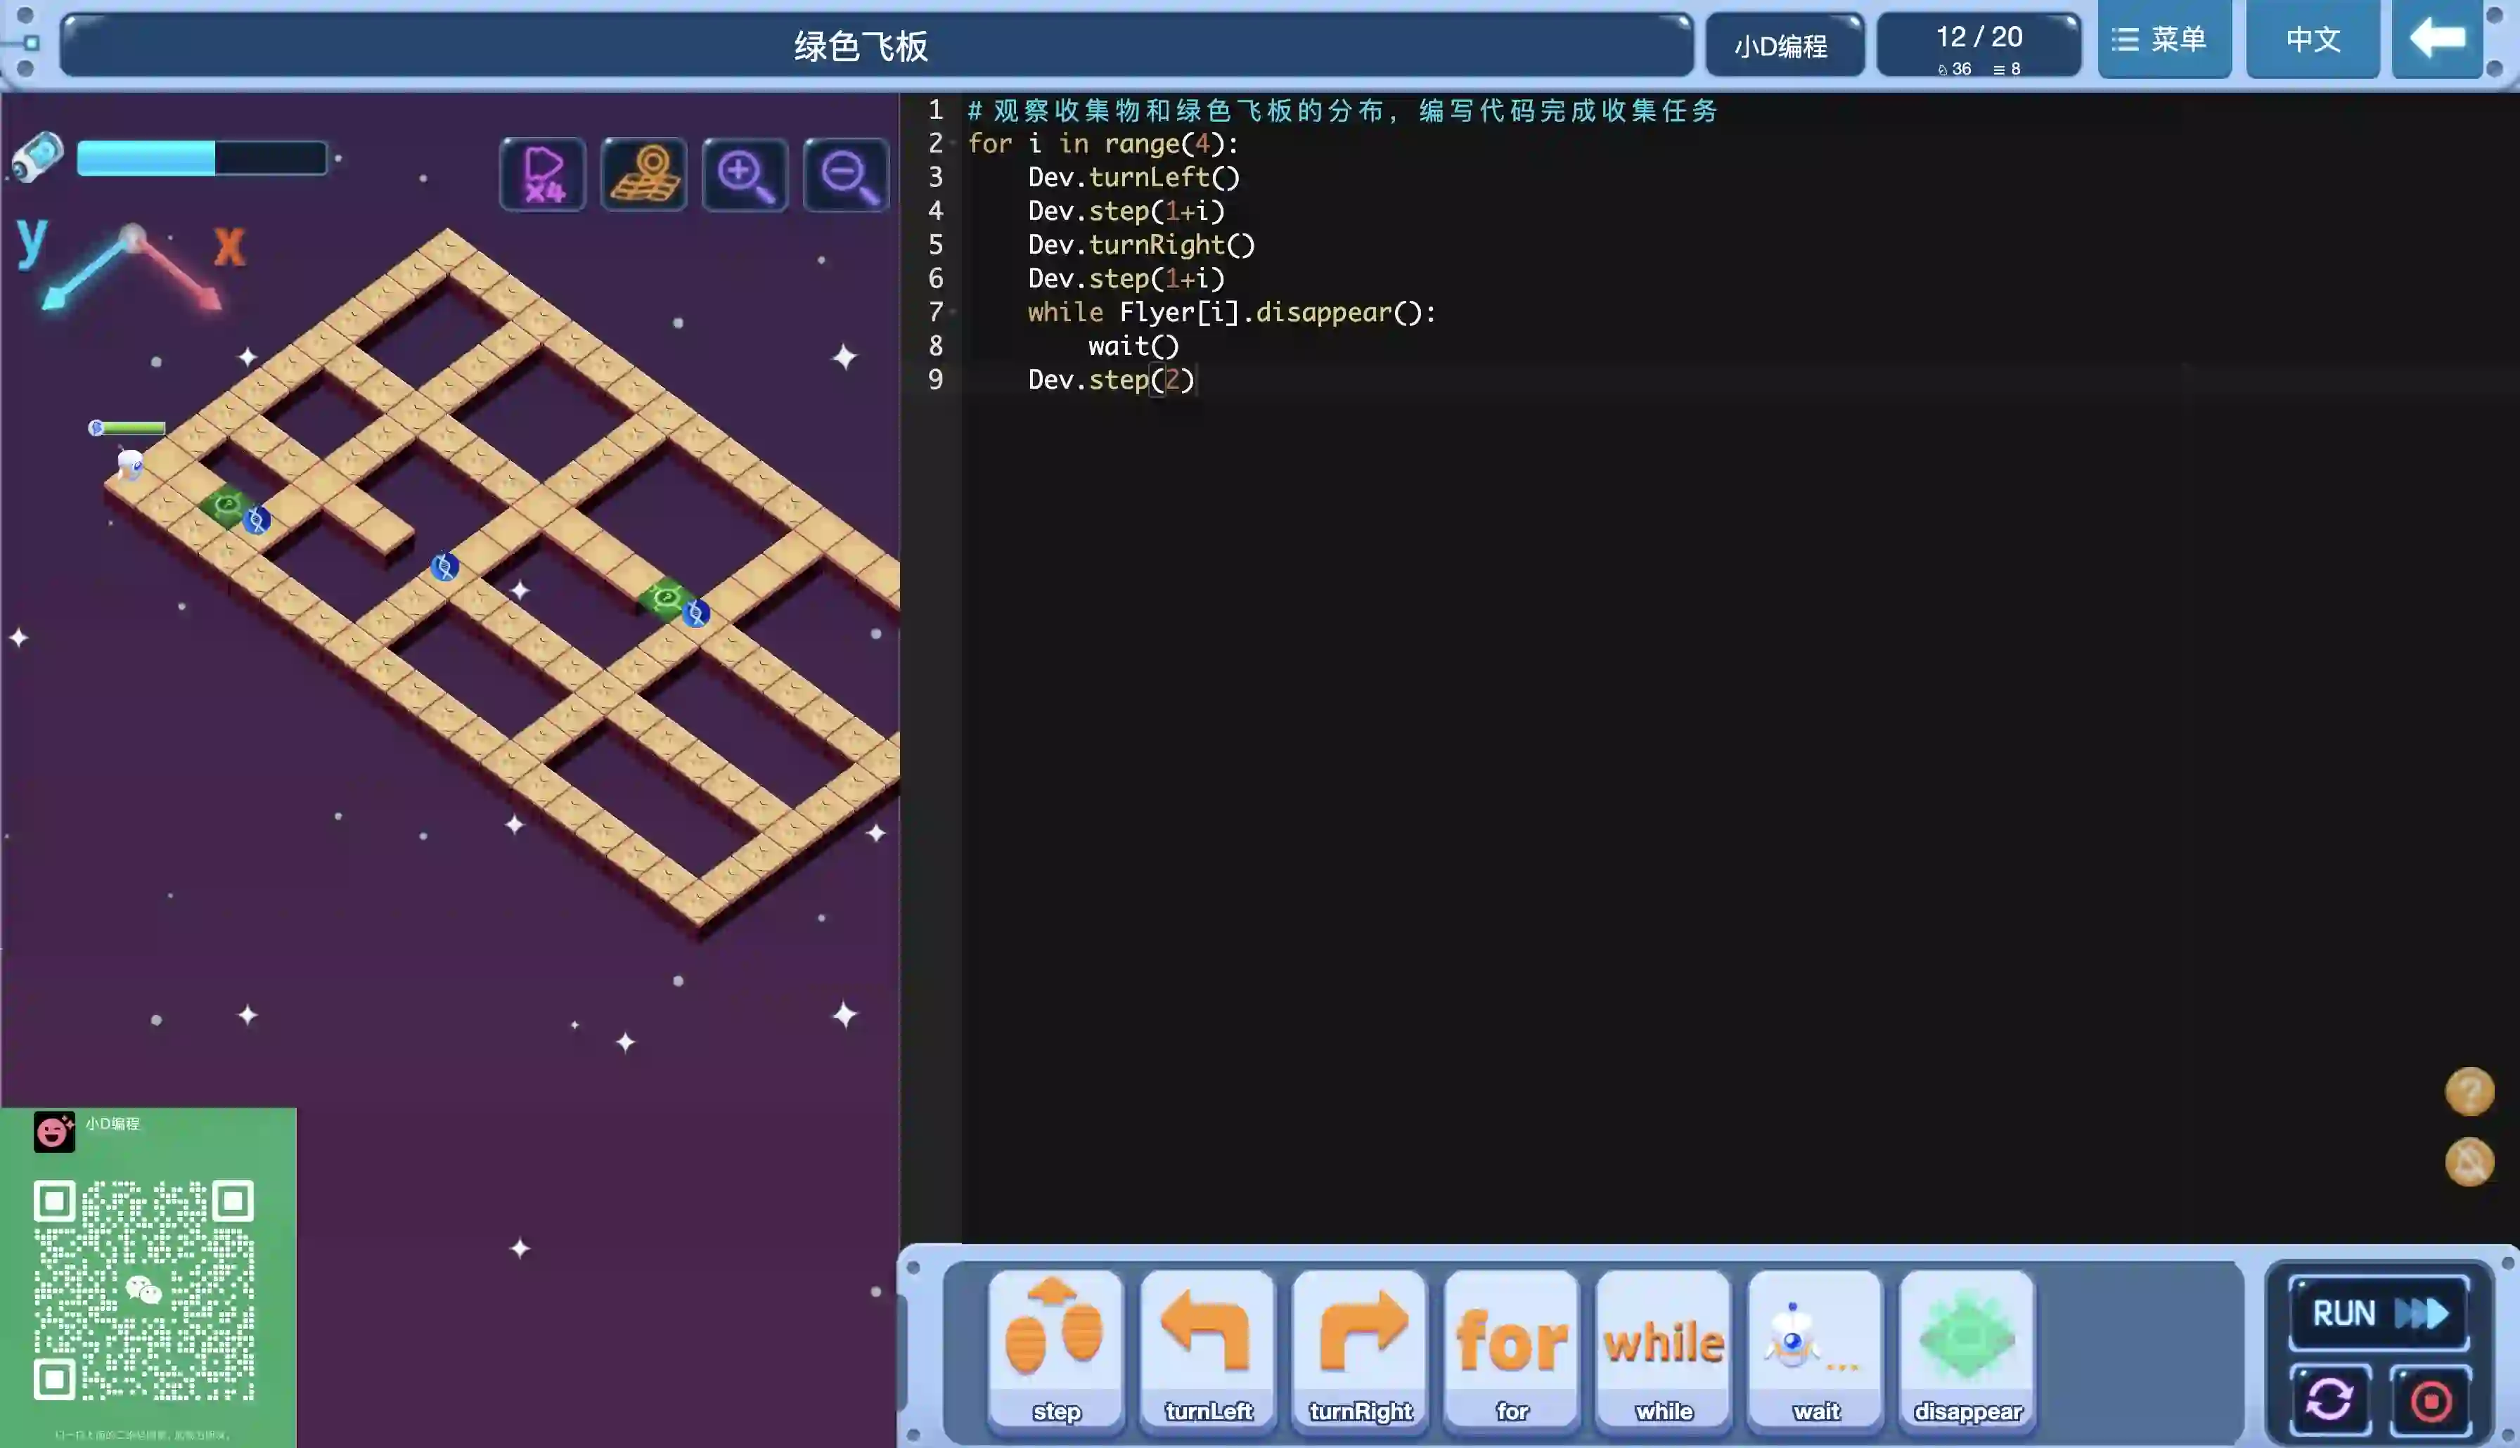Add a while loop block
The height and width of the screenshot is (1448, 2520).
(x=1664, y=1347)
